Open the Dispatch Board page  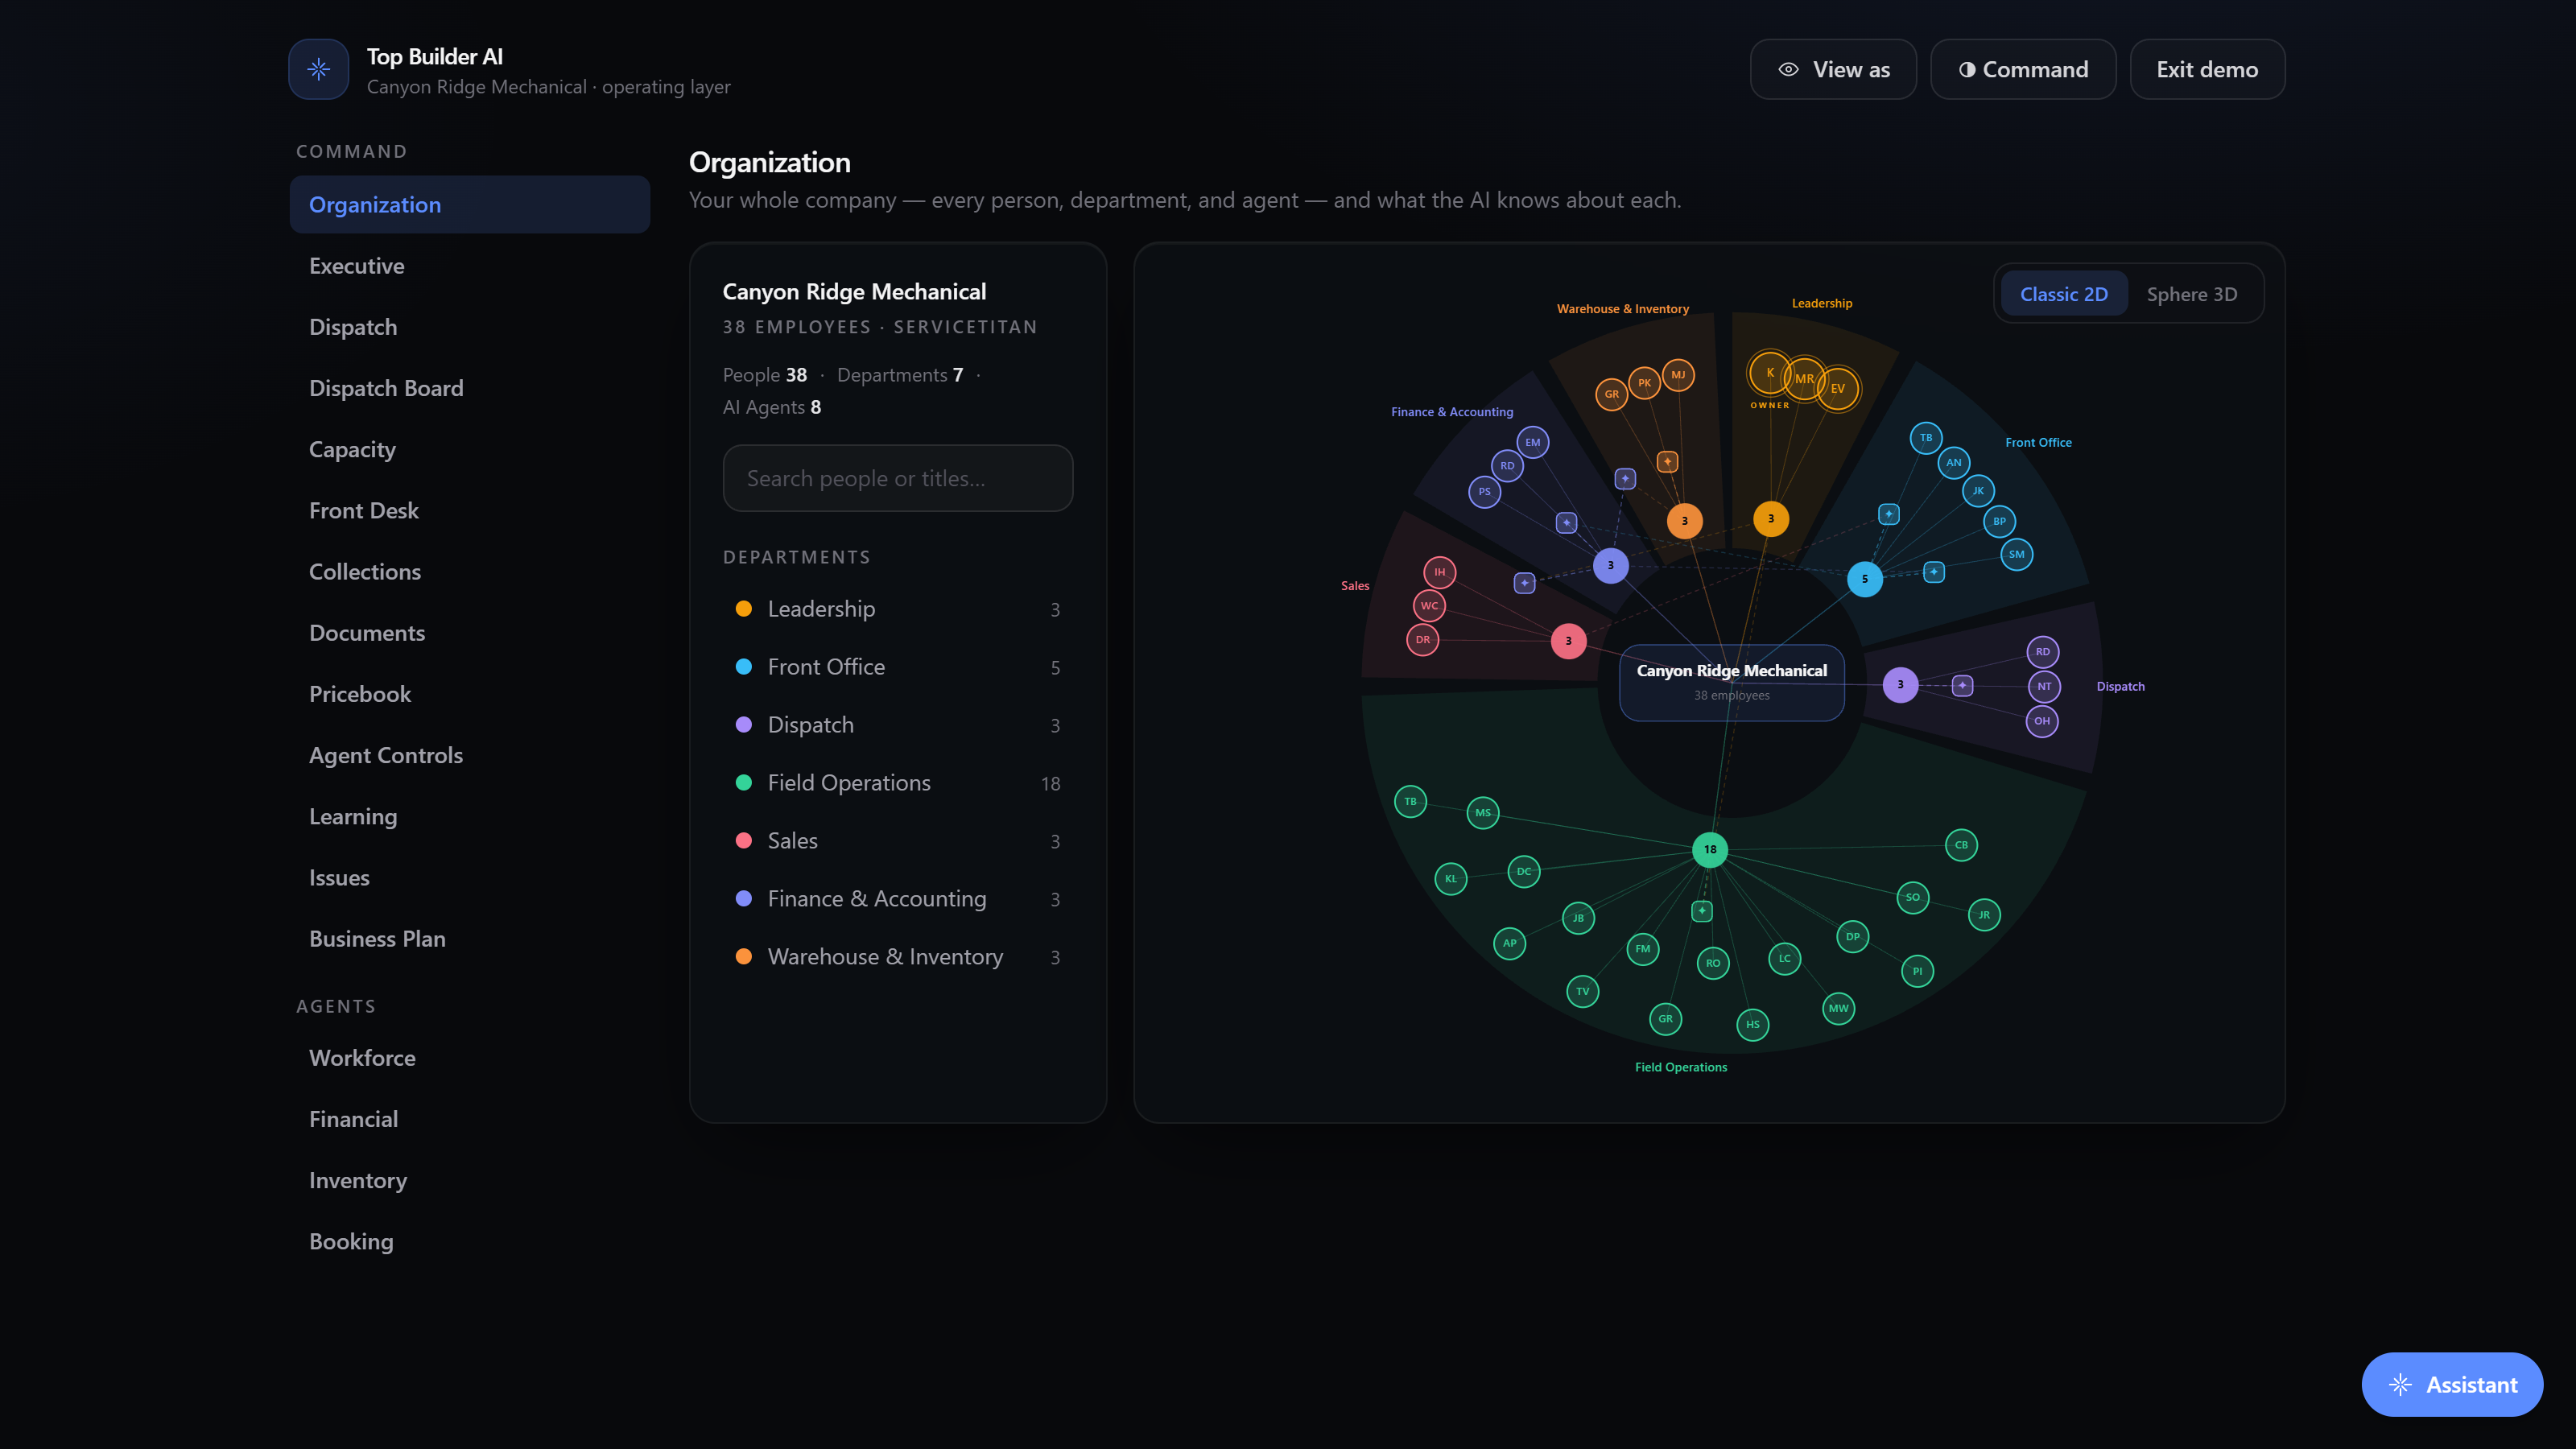pos(469,388)
